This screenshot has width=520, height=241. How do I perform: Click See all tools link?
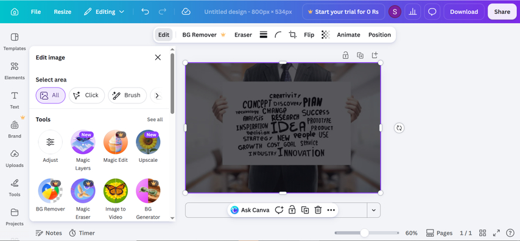(155, 119)
